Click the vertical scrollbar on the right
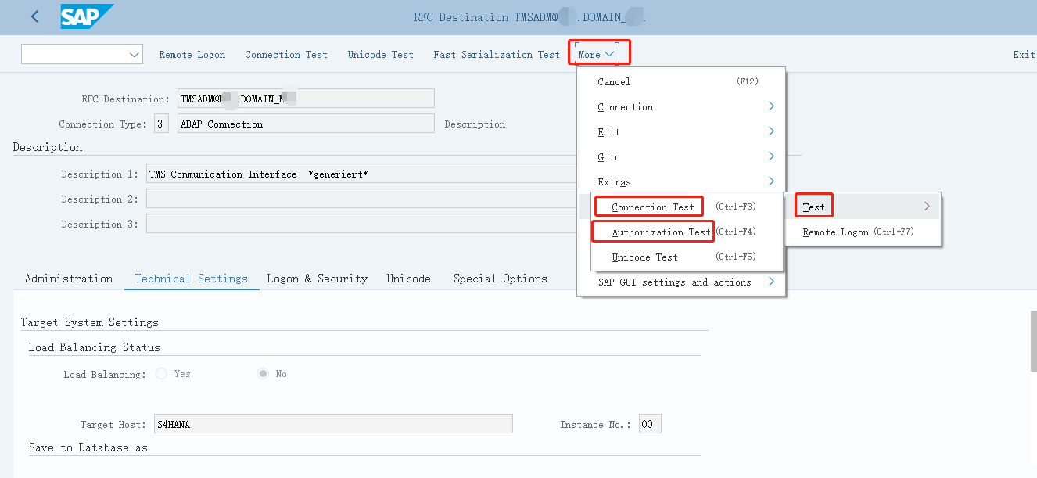1037x478 pixels. point(1033,340)
